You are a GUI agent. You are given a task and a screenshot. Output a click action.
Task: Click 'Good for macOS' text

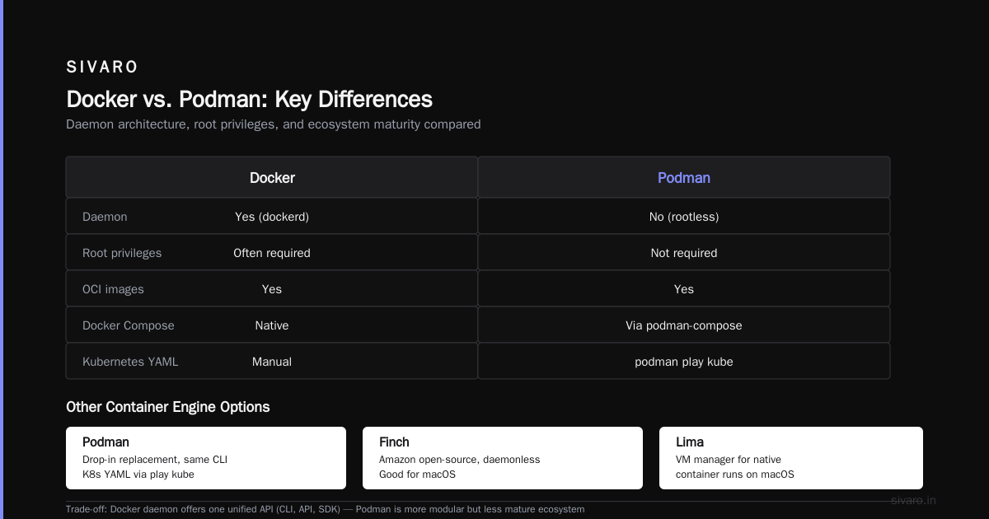point(417,475)
